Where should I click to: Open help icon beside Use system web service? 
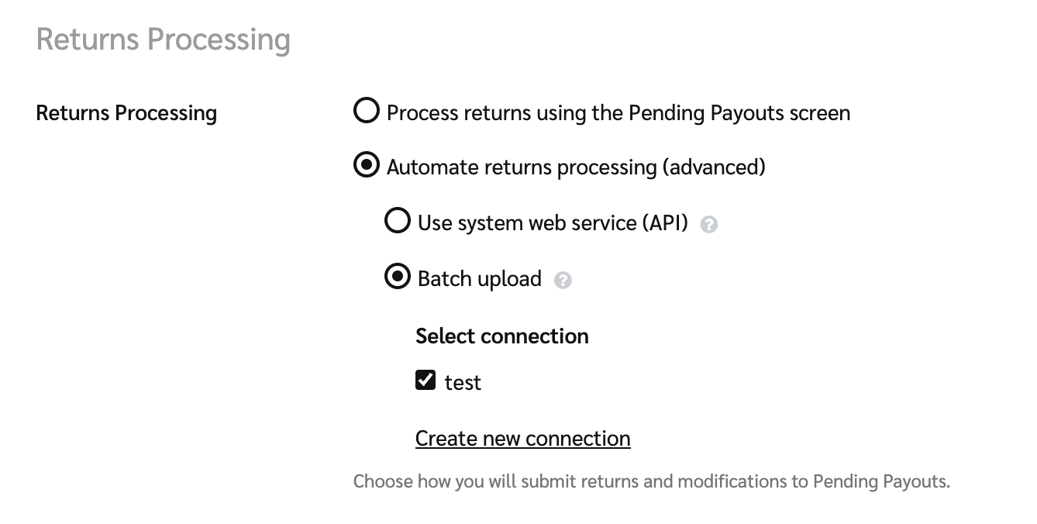point(708,225)
